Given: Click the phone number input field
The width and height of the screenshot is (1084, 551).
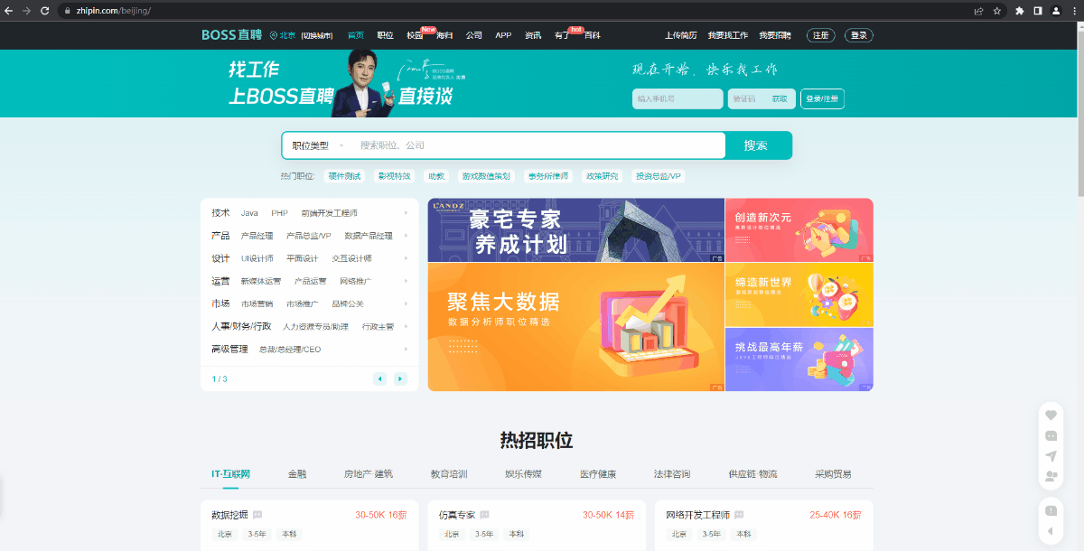Looking at the screenshot, I should coord(677,98).
